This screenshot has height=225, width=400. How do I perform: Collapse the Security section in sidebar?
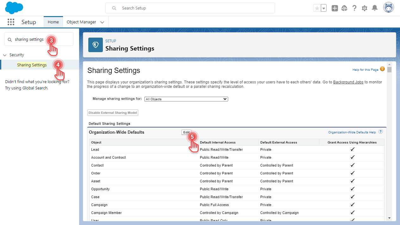[5, 55]
